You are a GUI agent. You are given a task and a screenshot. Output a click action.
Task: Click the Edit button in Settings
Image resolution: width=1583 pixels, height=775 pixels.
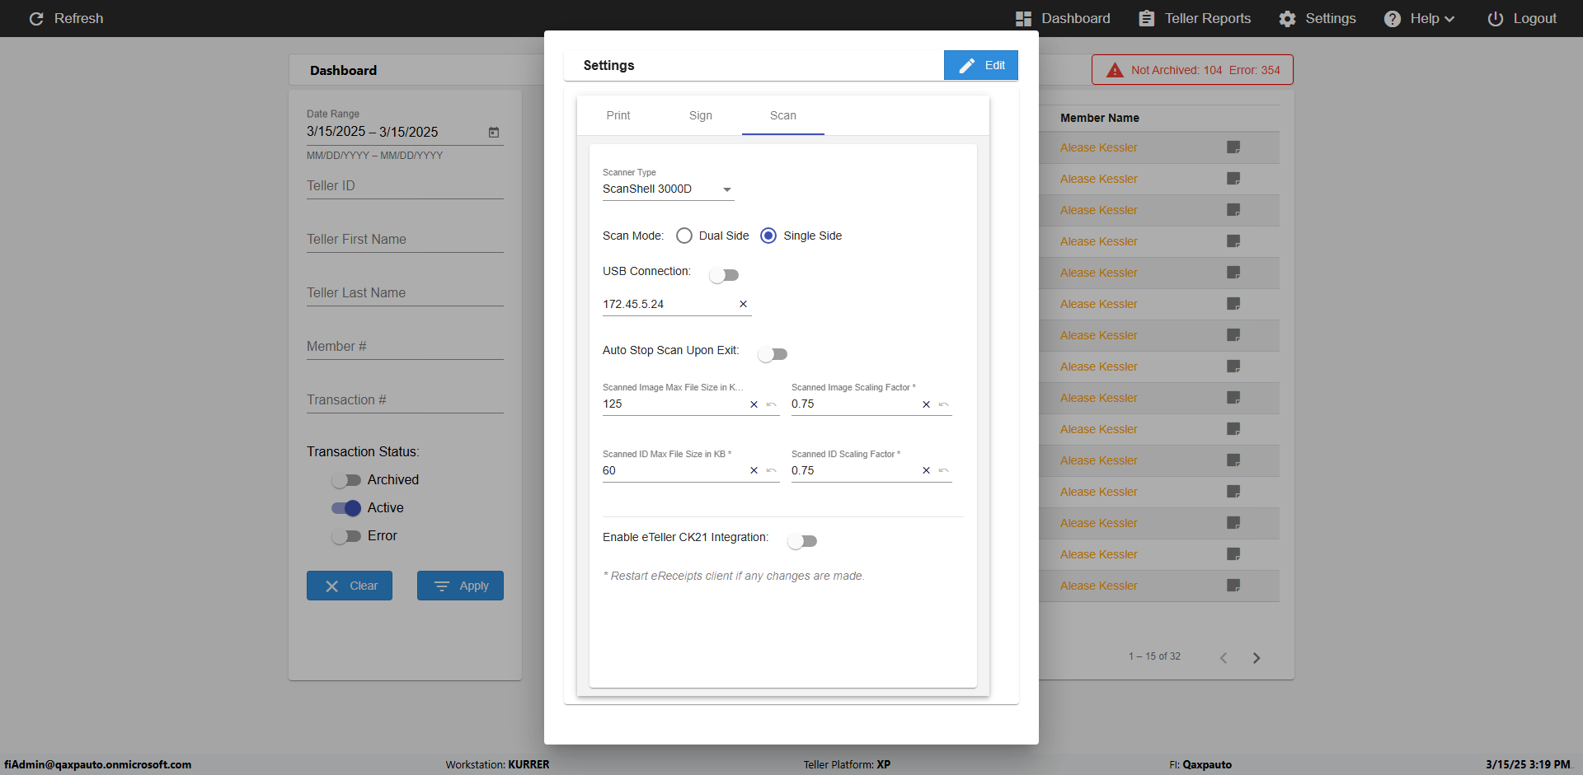(x=981, y=65)
